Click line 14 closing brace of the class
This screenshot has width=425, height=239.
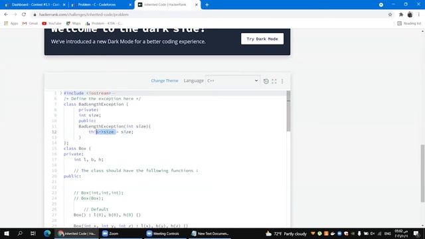click(x=66, y=143)
